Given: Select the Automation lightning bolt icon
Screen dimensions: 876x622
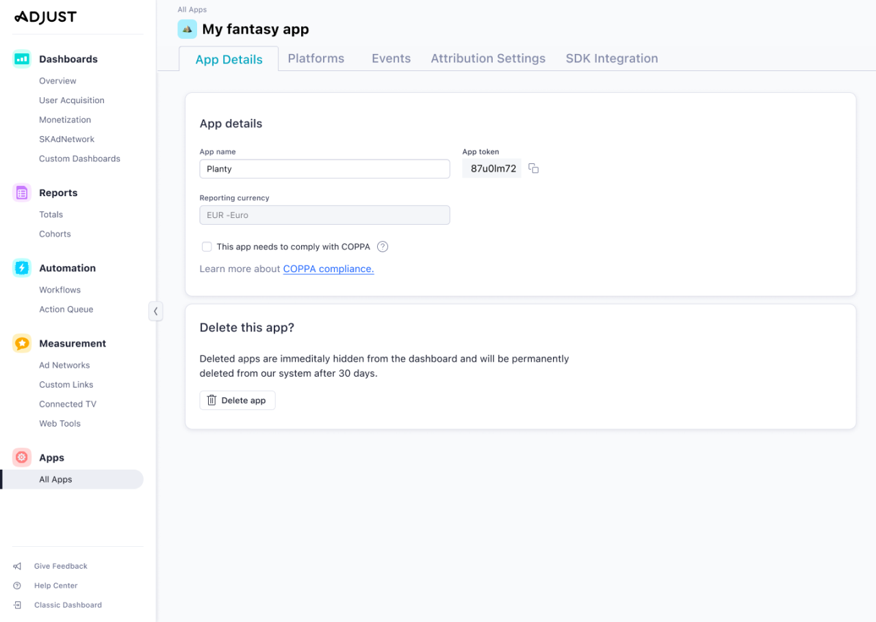Looking at the screenshot, I should click(21, 268).
